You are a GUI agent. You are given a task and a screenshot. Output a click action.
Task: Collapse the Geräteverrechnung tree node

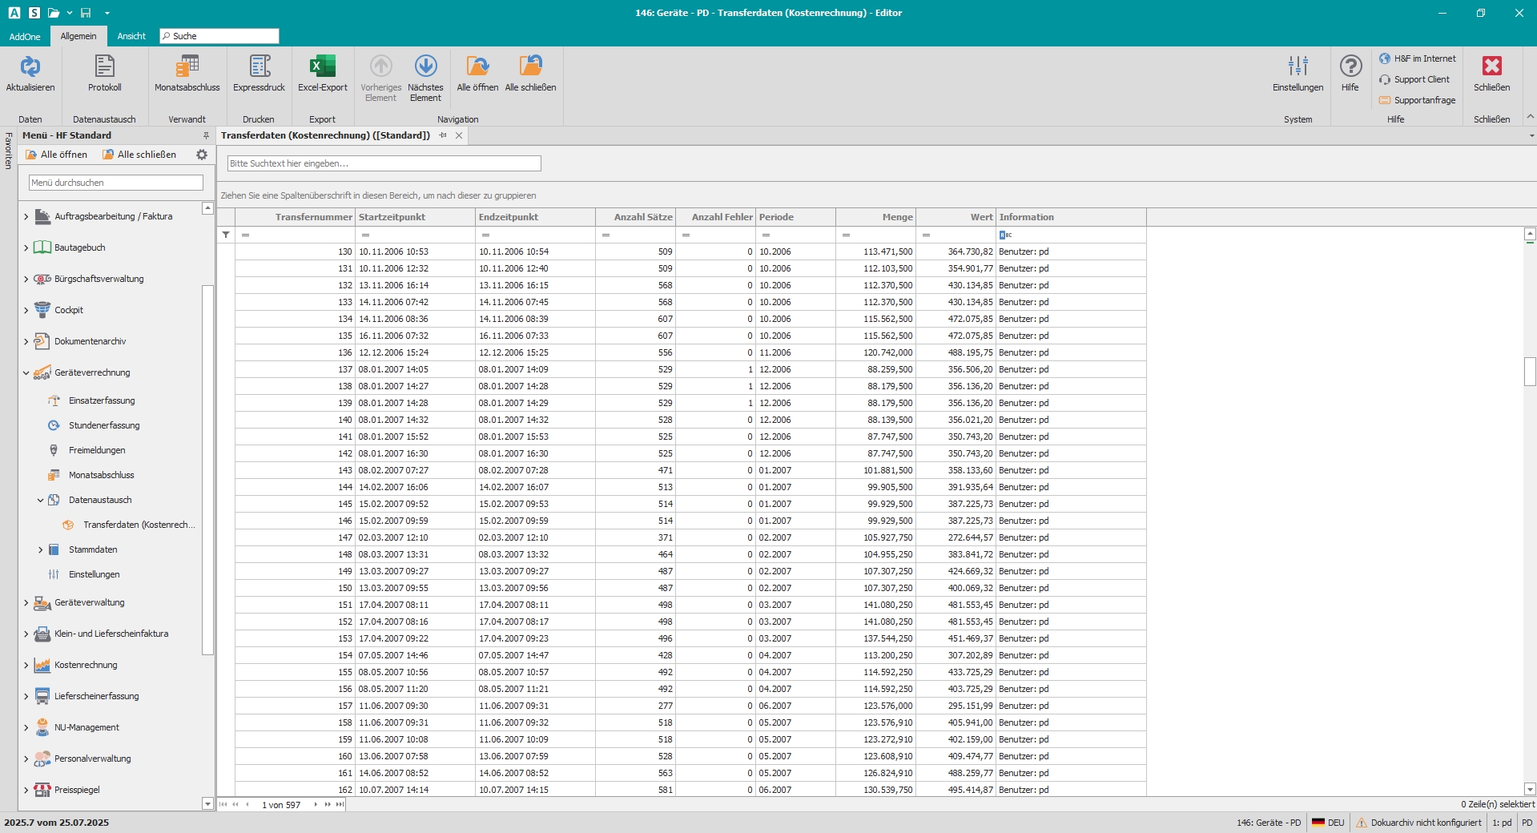(26, 372)
